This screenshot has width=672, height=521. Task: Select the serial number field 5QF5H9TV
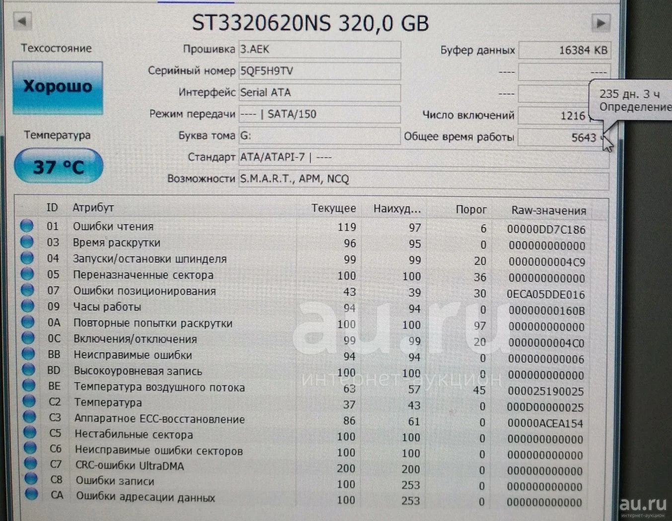click(319, 71)
